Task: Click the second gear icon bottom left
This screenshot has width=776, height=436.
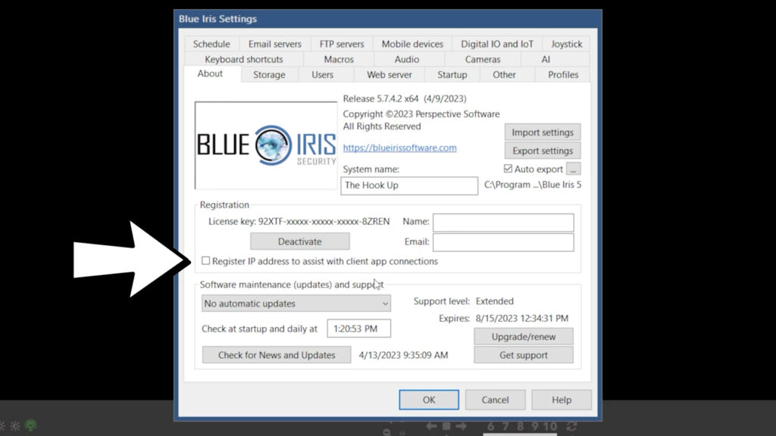Action: pyautogui.click(x=15, y=426)
